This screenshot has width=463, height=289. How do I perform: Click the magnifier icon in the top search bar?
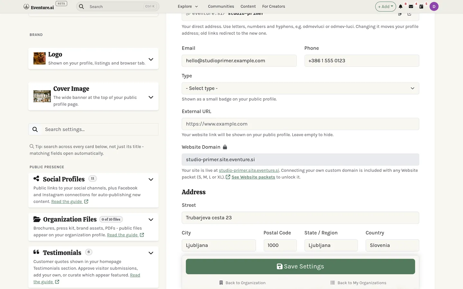tap(82, 6)
